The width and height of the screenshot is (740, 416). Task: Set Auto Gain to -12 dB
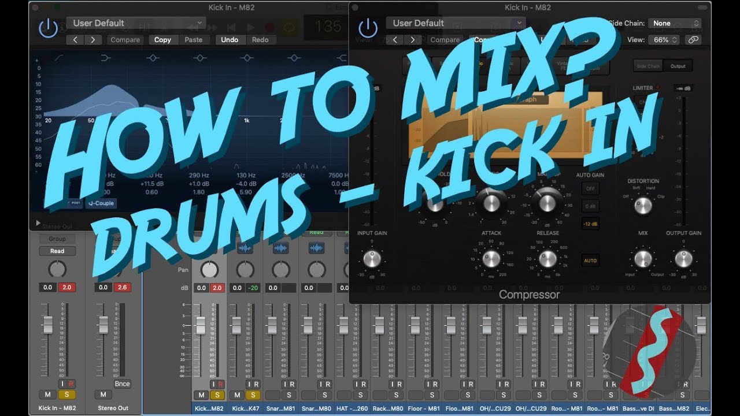pyautogui.click(x=590, y=224)
